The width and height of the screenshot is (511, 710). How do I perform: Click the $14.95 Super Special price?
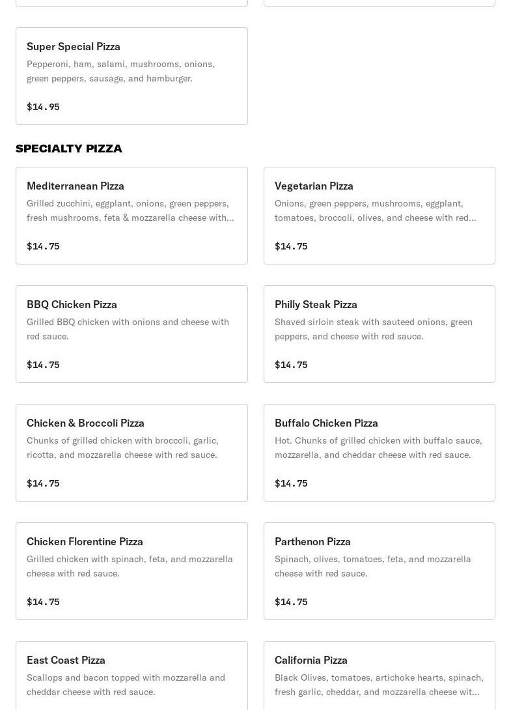click(x=43, y=107)
